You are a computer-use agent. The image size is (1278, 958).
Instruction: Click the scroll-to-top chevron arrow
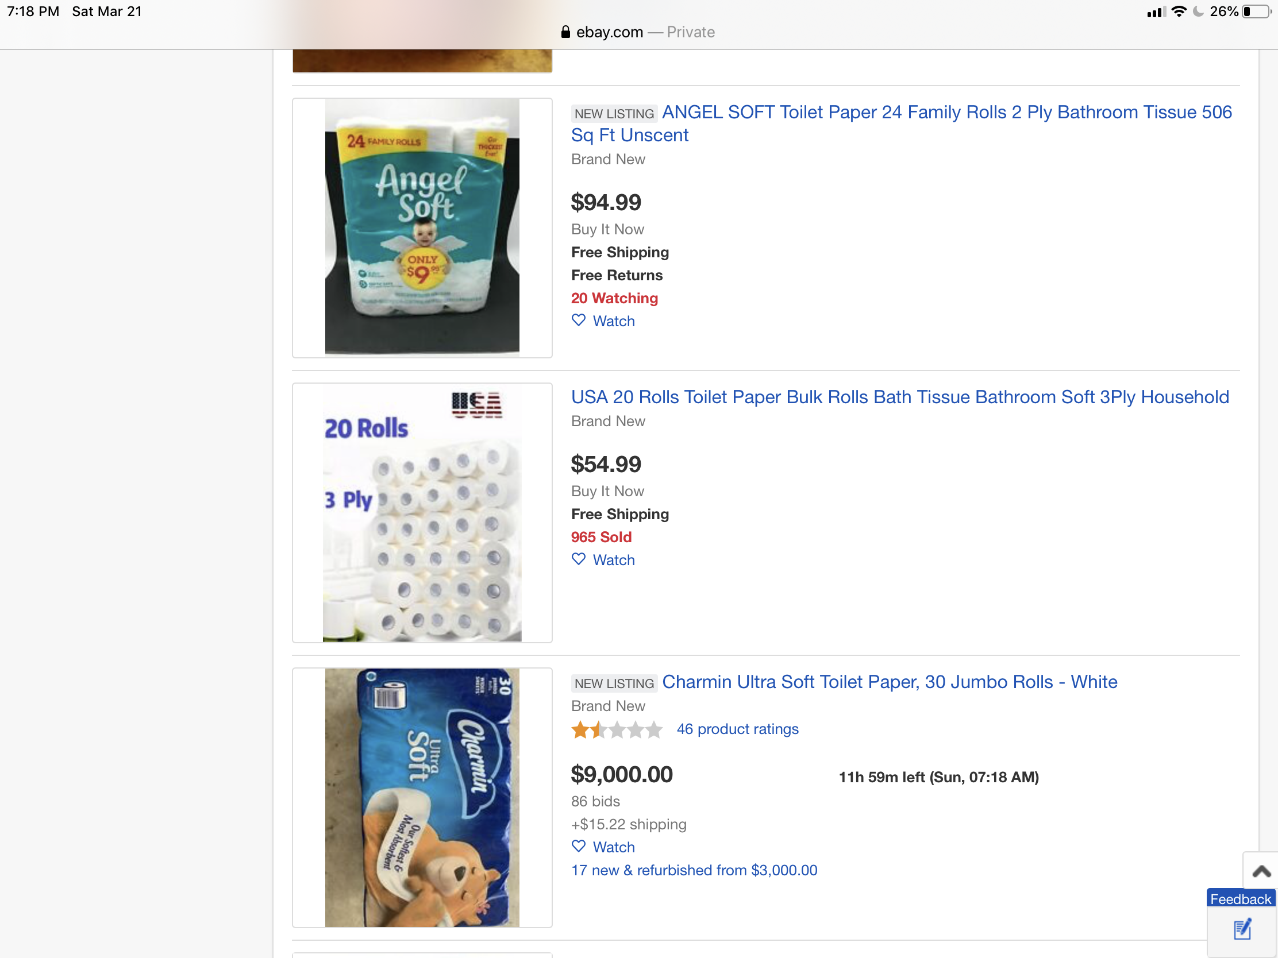click(x=1261, y=871)
